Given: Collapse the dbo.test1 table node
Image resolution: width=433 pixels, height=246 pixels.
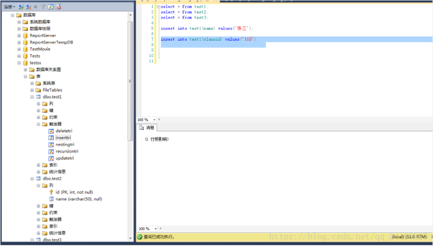Looking at the screenshot, I should point(32,97).
